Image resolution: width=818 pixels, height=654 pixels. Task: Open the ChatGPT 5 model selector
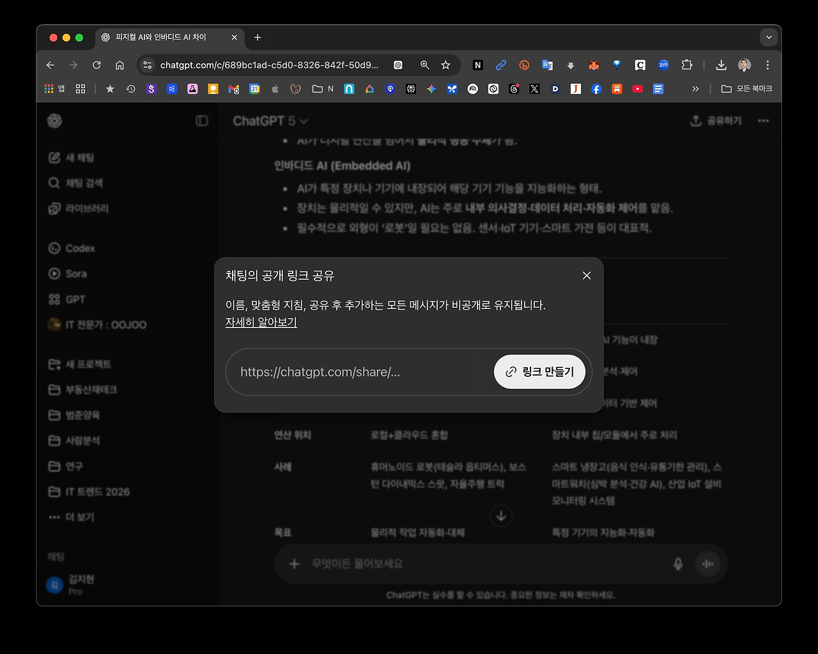(270, 121)
